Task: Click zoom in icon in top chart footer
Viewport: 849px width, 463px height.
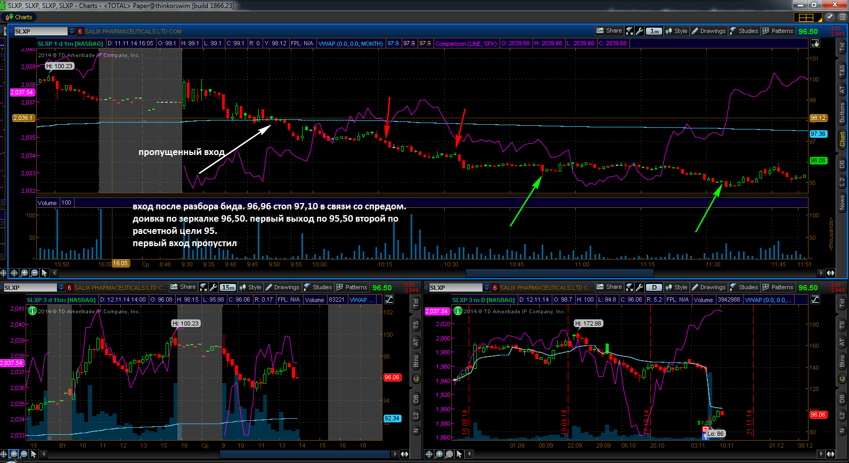Action: coord(25,273)
